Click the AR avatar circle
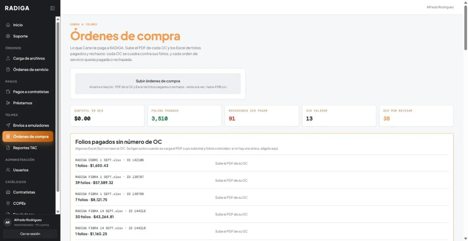The width and height of the screenshot is (468, 241). point(7,222)
